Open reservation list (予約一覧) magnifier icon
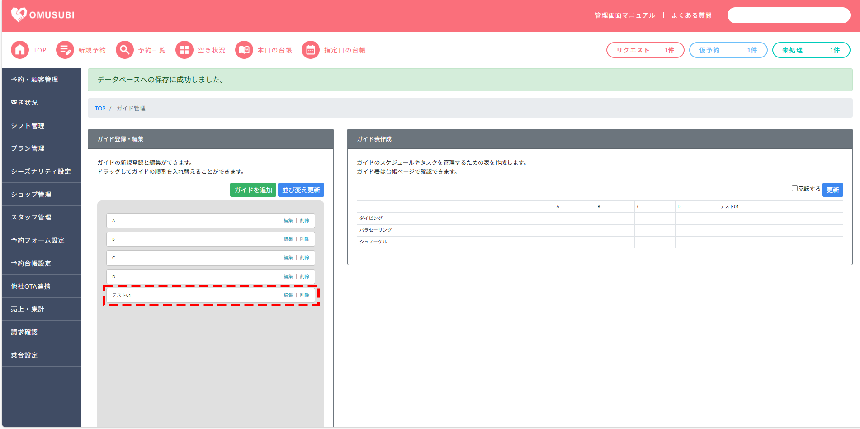The width and height of the screenshot is (860, 429). 125,50
